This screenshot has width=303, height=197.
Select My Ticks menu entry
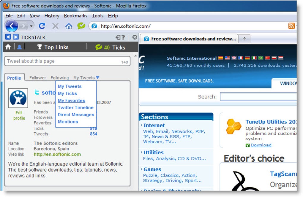point(67,93)
